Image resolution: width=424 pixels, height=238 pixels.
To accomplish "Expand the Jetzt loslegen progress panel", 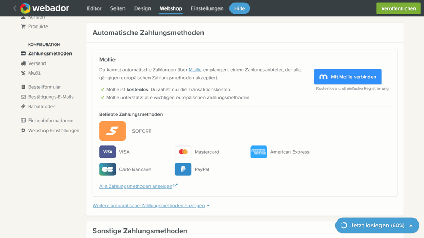I will point(377,225).
